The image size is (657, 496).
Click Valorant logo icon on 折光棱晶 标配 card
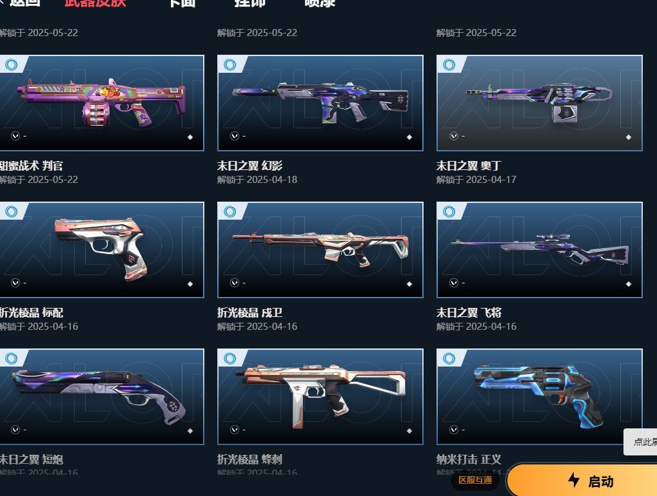click(x=15, y=283)
